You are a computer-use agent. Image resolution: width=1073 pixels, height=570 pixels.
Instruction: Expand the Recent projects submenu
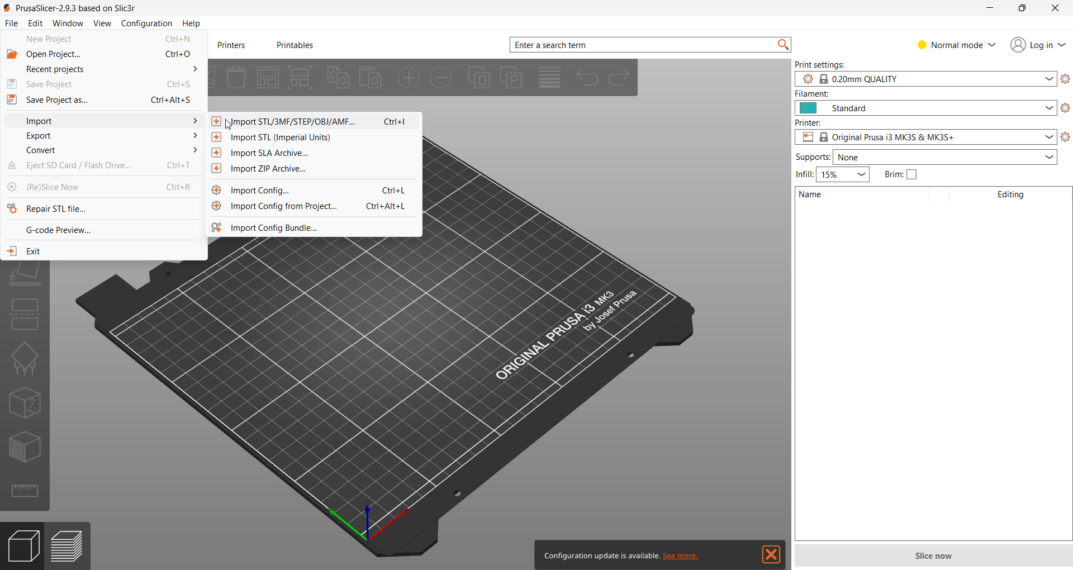click(x=104, y=69)
